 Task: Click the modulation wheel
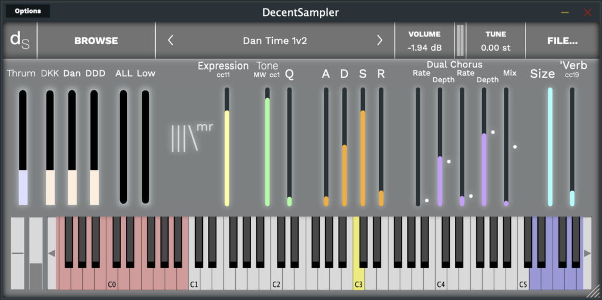(x=36, y=253)
